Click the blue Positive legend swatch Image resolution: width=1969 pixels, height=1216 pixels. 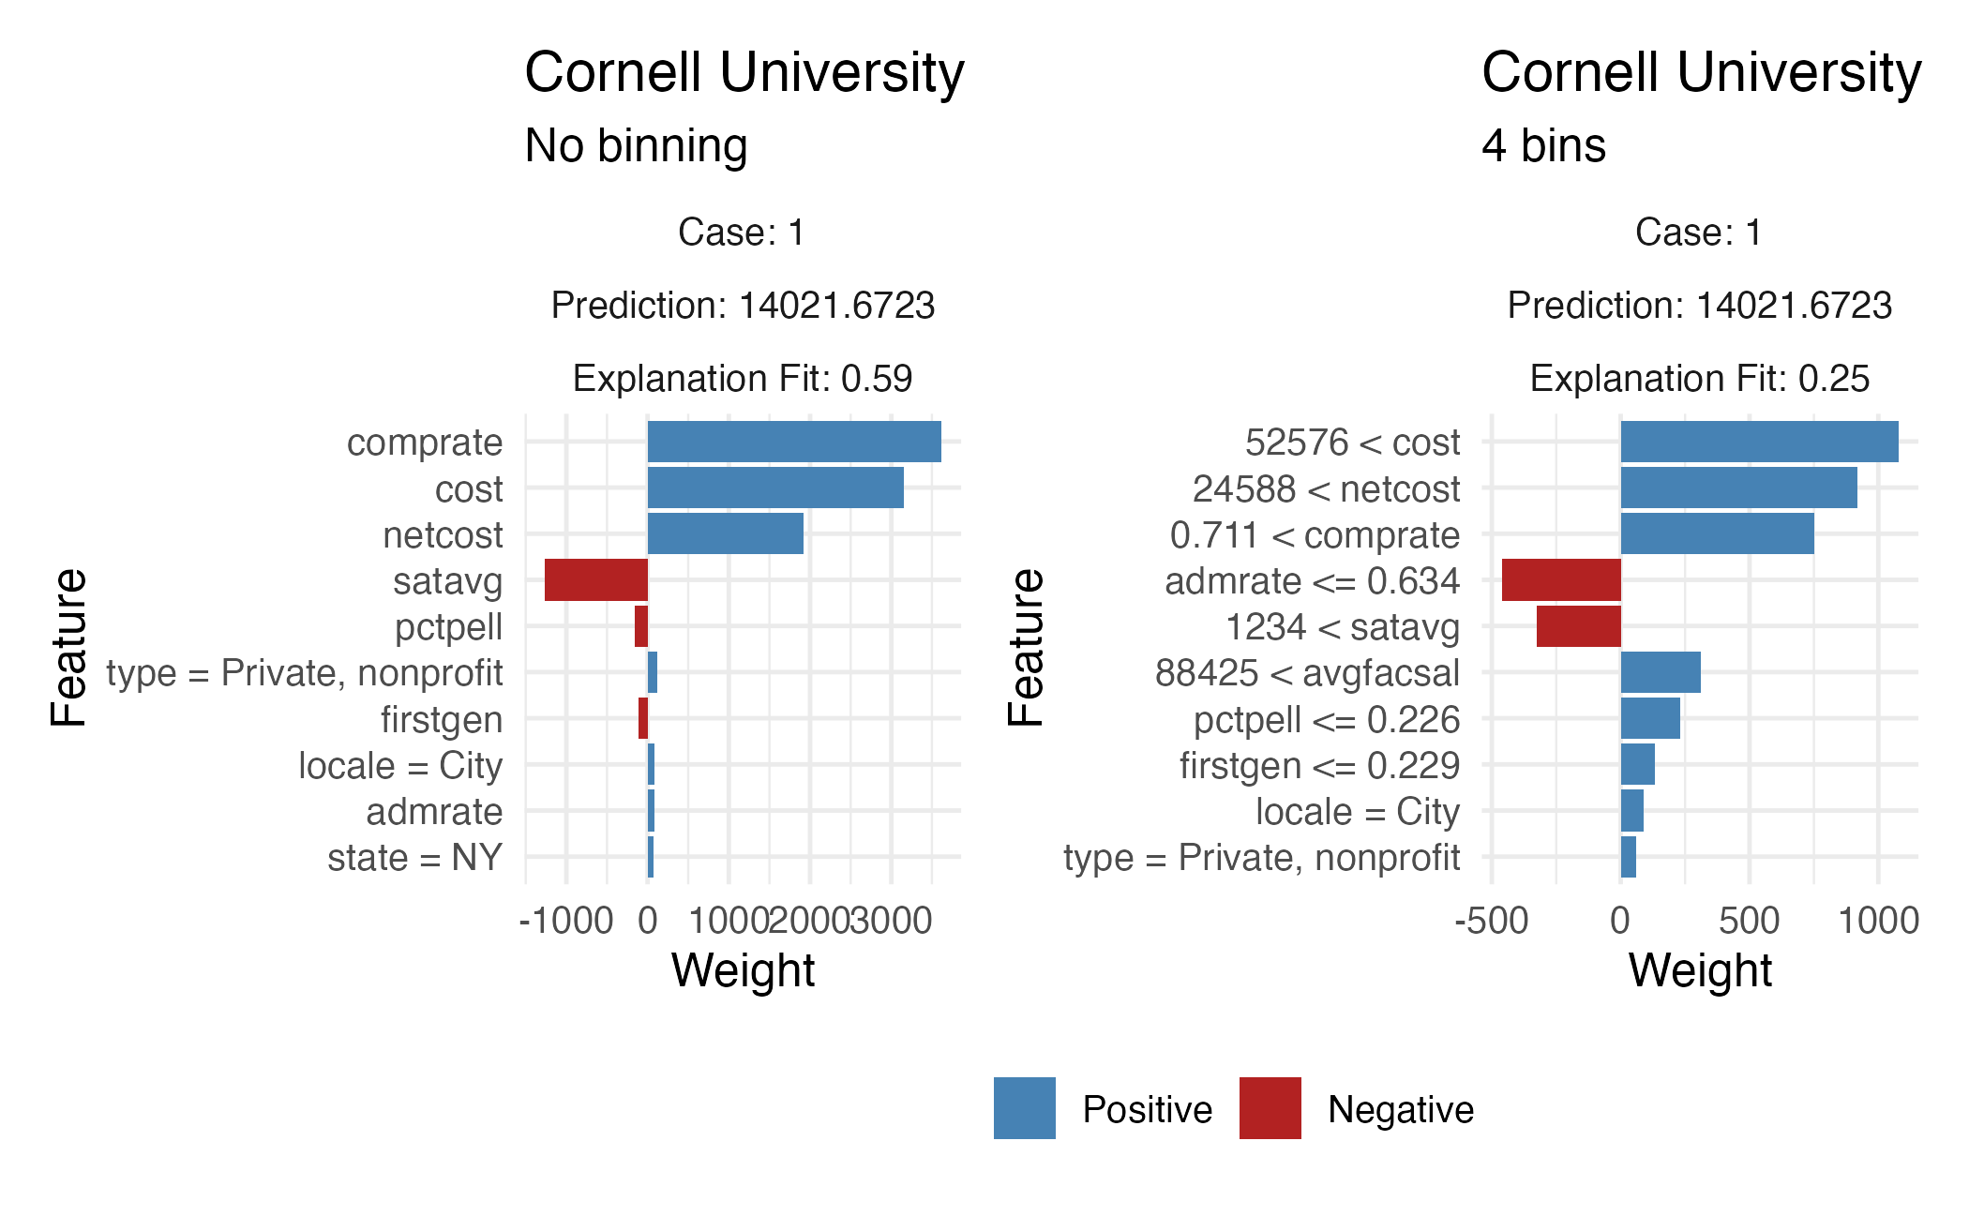point(1024,1108)
